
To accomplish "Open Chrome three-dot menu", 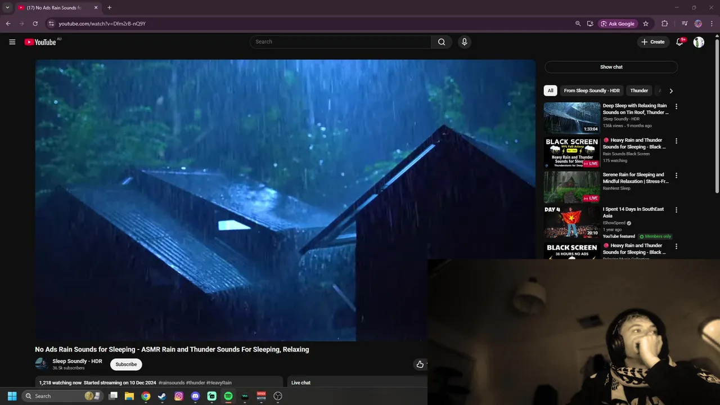I will click(x=712, y=24).
